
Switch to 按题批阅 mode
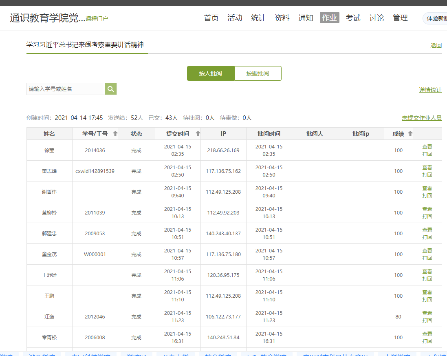(258, 73)
